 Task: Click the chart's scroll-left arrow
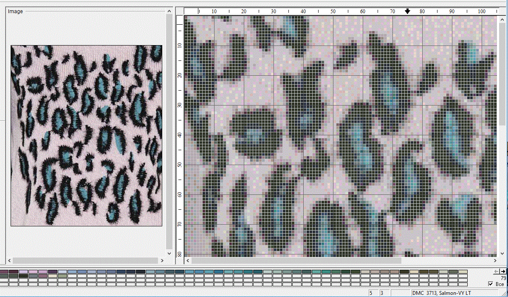[188, 260]
